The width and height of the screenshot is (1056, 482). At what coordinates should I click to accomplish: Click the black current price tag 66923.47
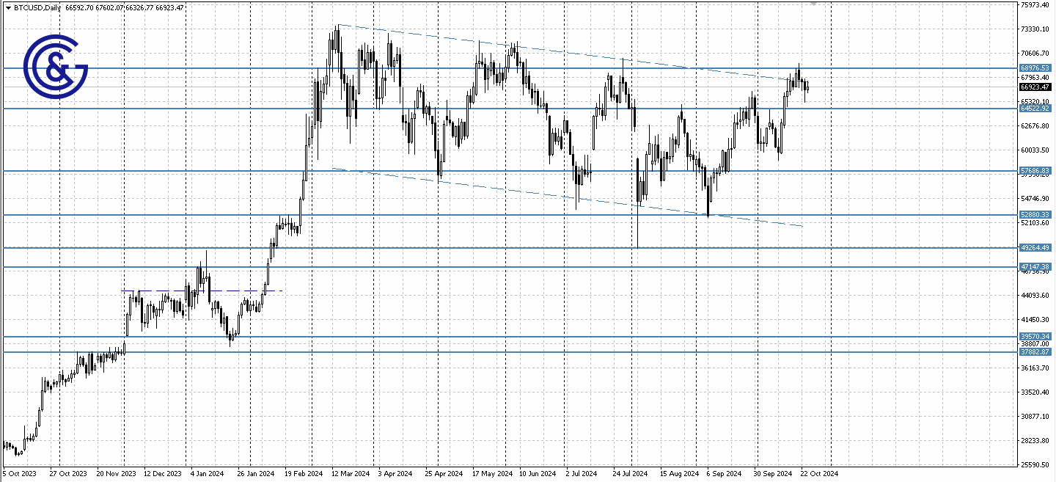point(1035,87)
